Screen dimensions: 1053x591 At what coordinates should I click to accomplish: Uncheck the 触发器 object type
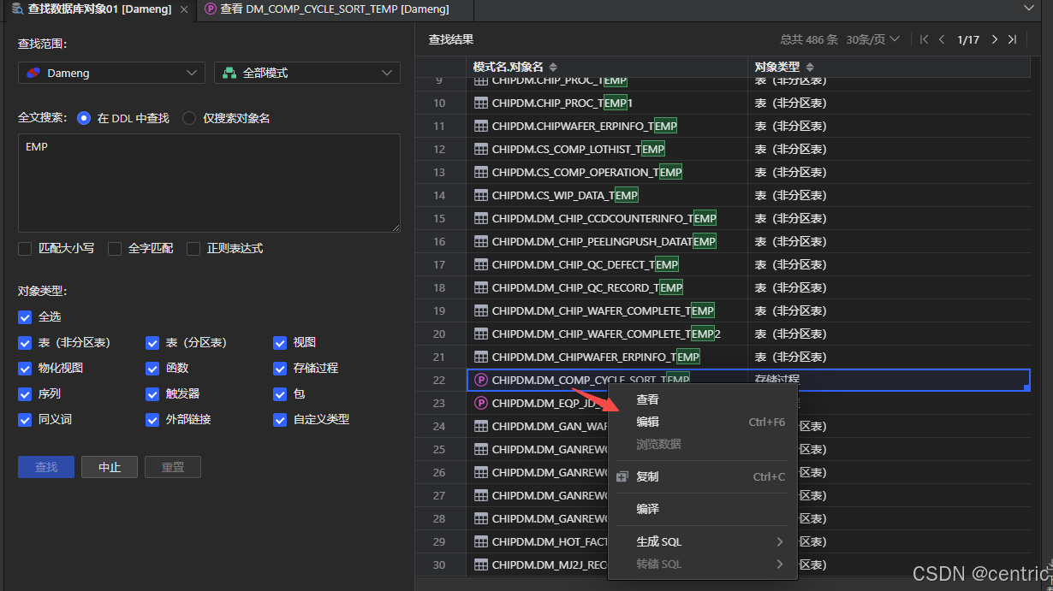(x=152, y=394)
